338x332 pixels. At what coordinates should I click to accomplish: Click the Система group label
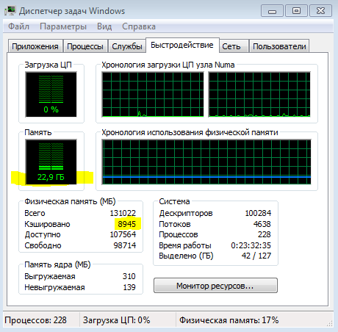pos(174,201)
